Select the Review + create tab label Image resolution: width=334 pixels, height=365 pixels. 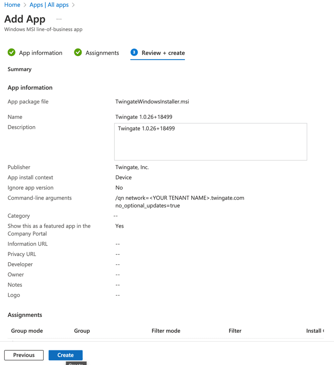(163, 53)
